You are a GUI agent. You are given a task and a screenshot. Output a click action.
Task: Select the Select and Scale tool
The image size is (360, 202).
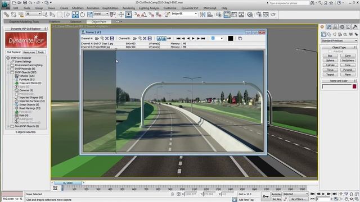coord(90,15)
